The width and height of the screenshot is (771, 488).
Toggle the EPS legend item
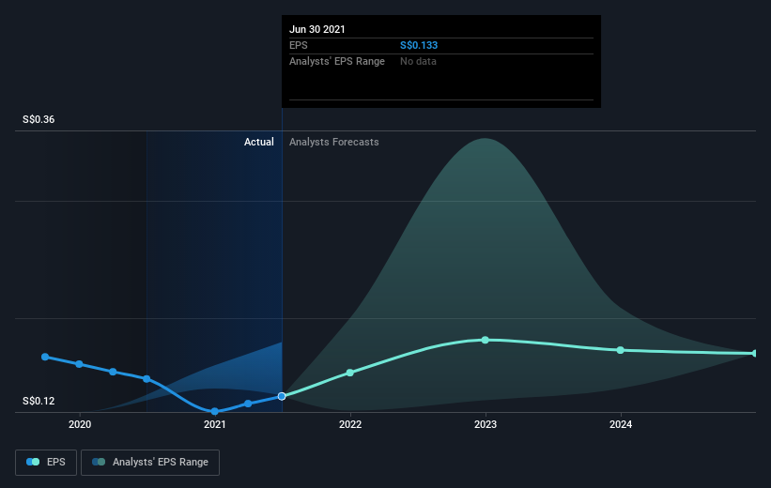coord(45,462)
